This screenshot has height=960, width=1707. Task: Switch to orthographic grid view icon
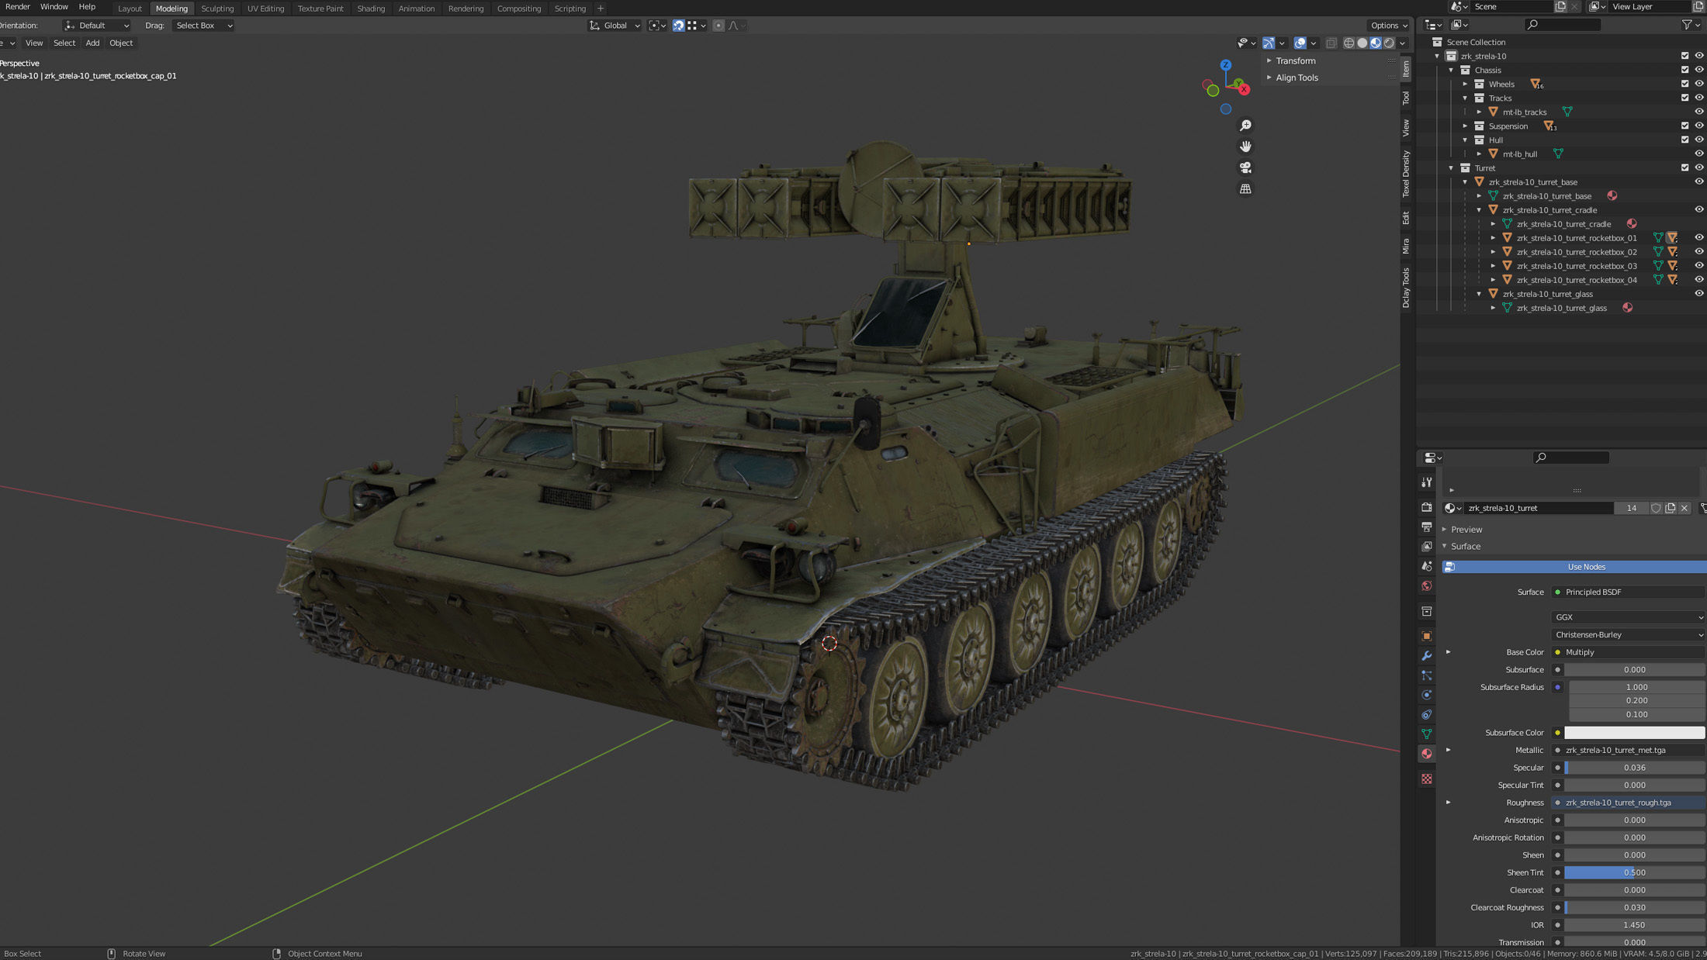1245,188
